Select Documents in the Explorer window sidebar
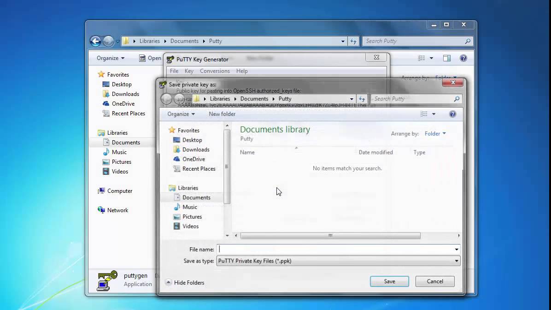This screenshot has height=310, width=551. (125, 143)
